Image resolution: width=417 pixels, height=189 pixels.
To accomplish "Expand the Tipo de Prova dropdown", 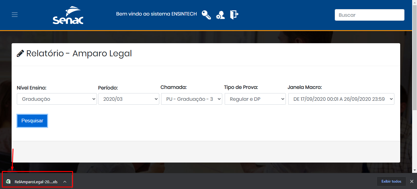I will point(255,99).
